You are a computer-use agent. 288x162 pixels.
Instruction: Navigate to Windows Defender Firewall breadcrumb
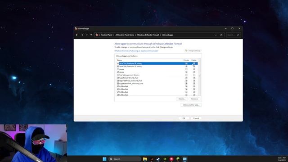pyautogui.click(x=148, y=35)
